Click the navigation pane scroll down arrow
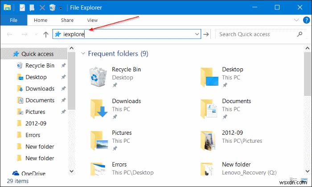 pos(72,171)
